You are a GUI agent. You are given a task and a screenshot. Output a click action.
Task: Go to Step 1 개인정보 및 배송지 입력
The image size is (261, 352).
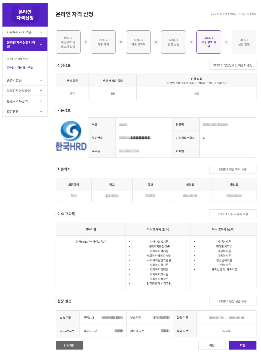(68, 42)
